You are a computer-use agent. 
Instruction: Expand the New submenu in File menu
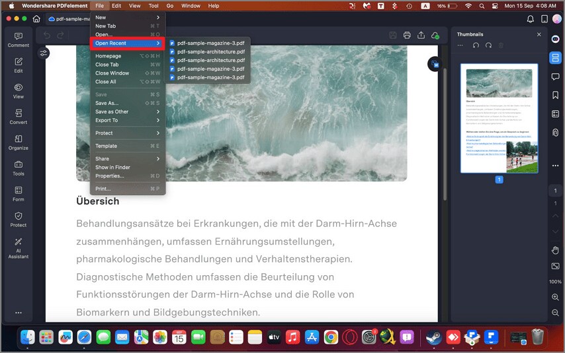click(128, 17)
